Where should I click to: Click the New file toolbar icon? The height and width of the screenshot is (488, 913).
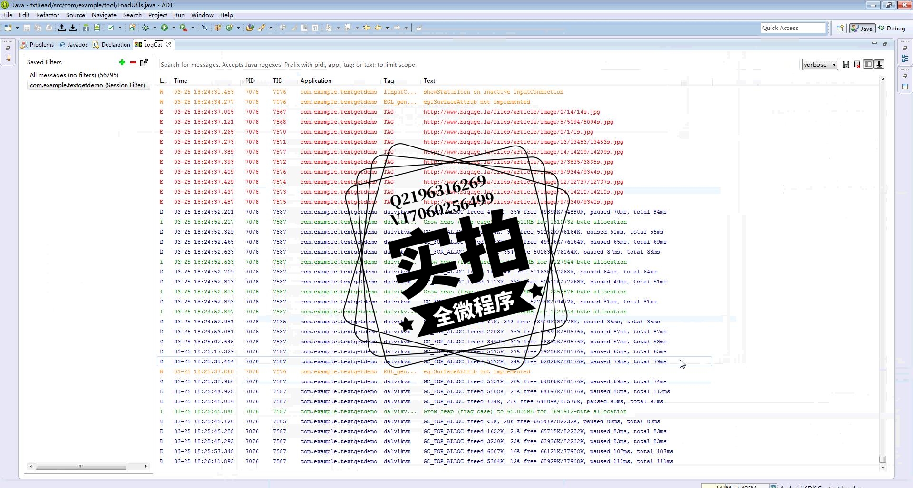[8, 28]
